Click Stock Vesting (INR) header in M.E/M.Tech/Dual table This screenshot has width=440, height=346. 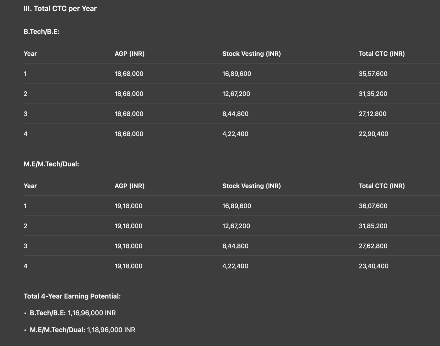pos(252,186)
